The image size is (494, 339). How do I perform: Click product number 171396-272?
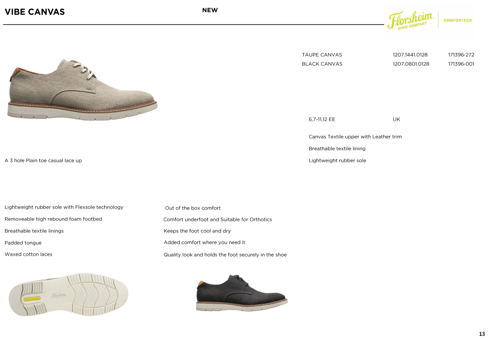pyautogui.click(x=461, y=55)
